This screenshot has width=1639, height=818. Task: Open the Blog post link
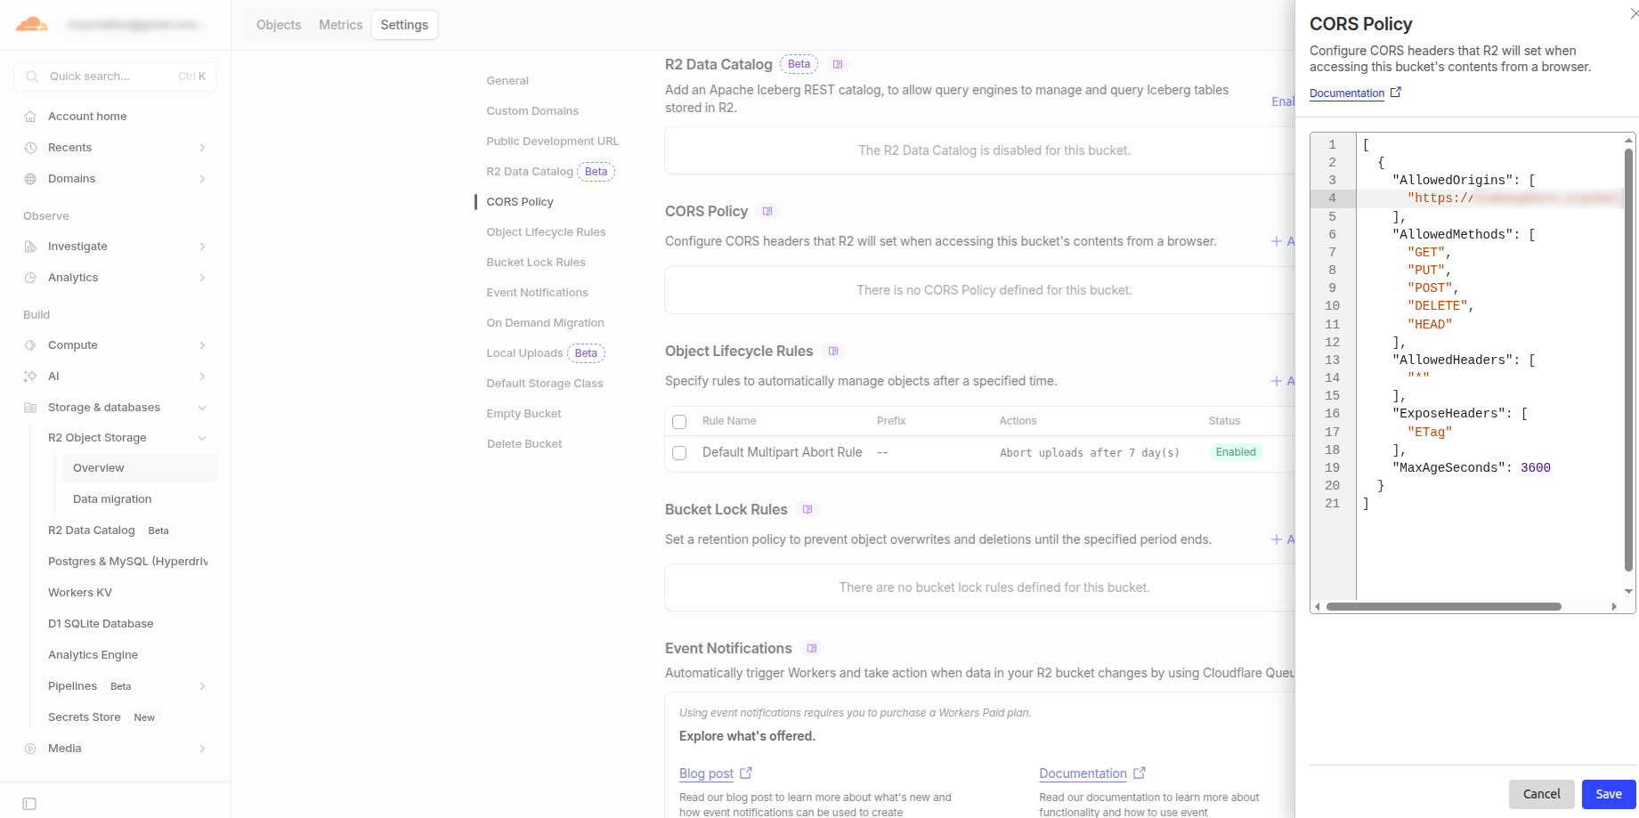pos(706,774)
